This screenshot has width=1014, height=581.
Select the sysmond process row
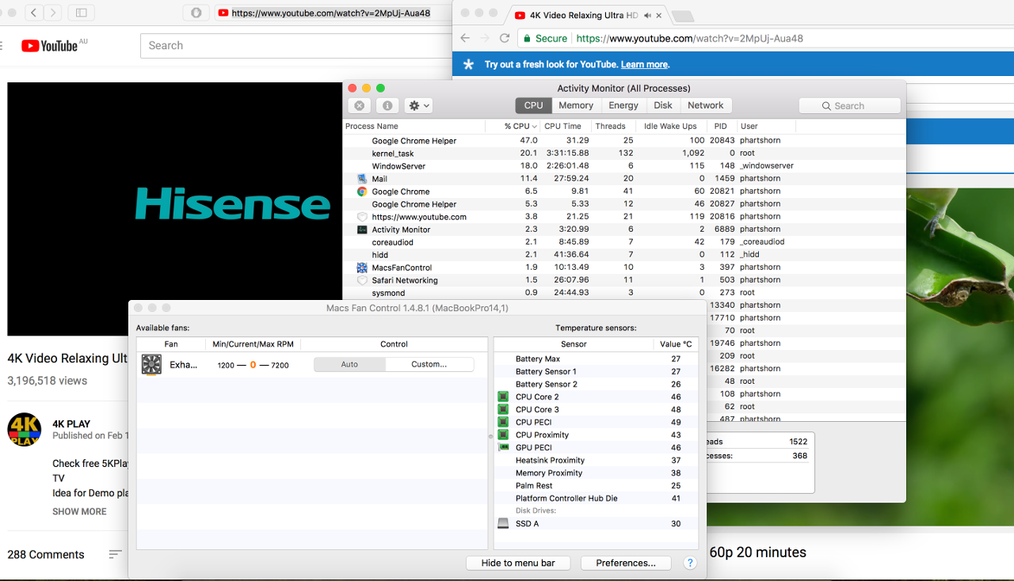624,293
